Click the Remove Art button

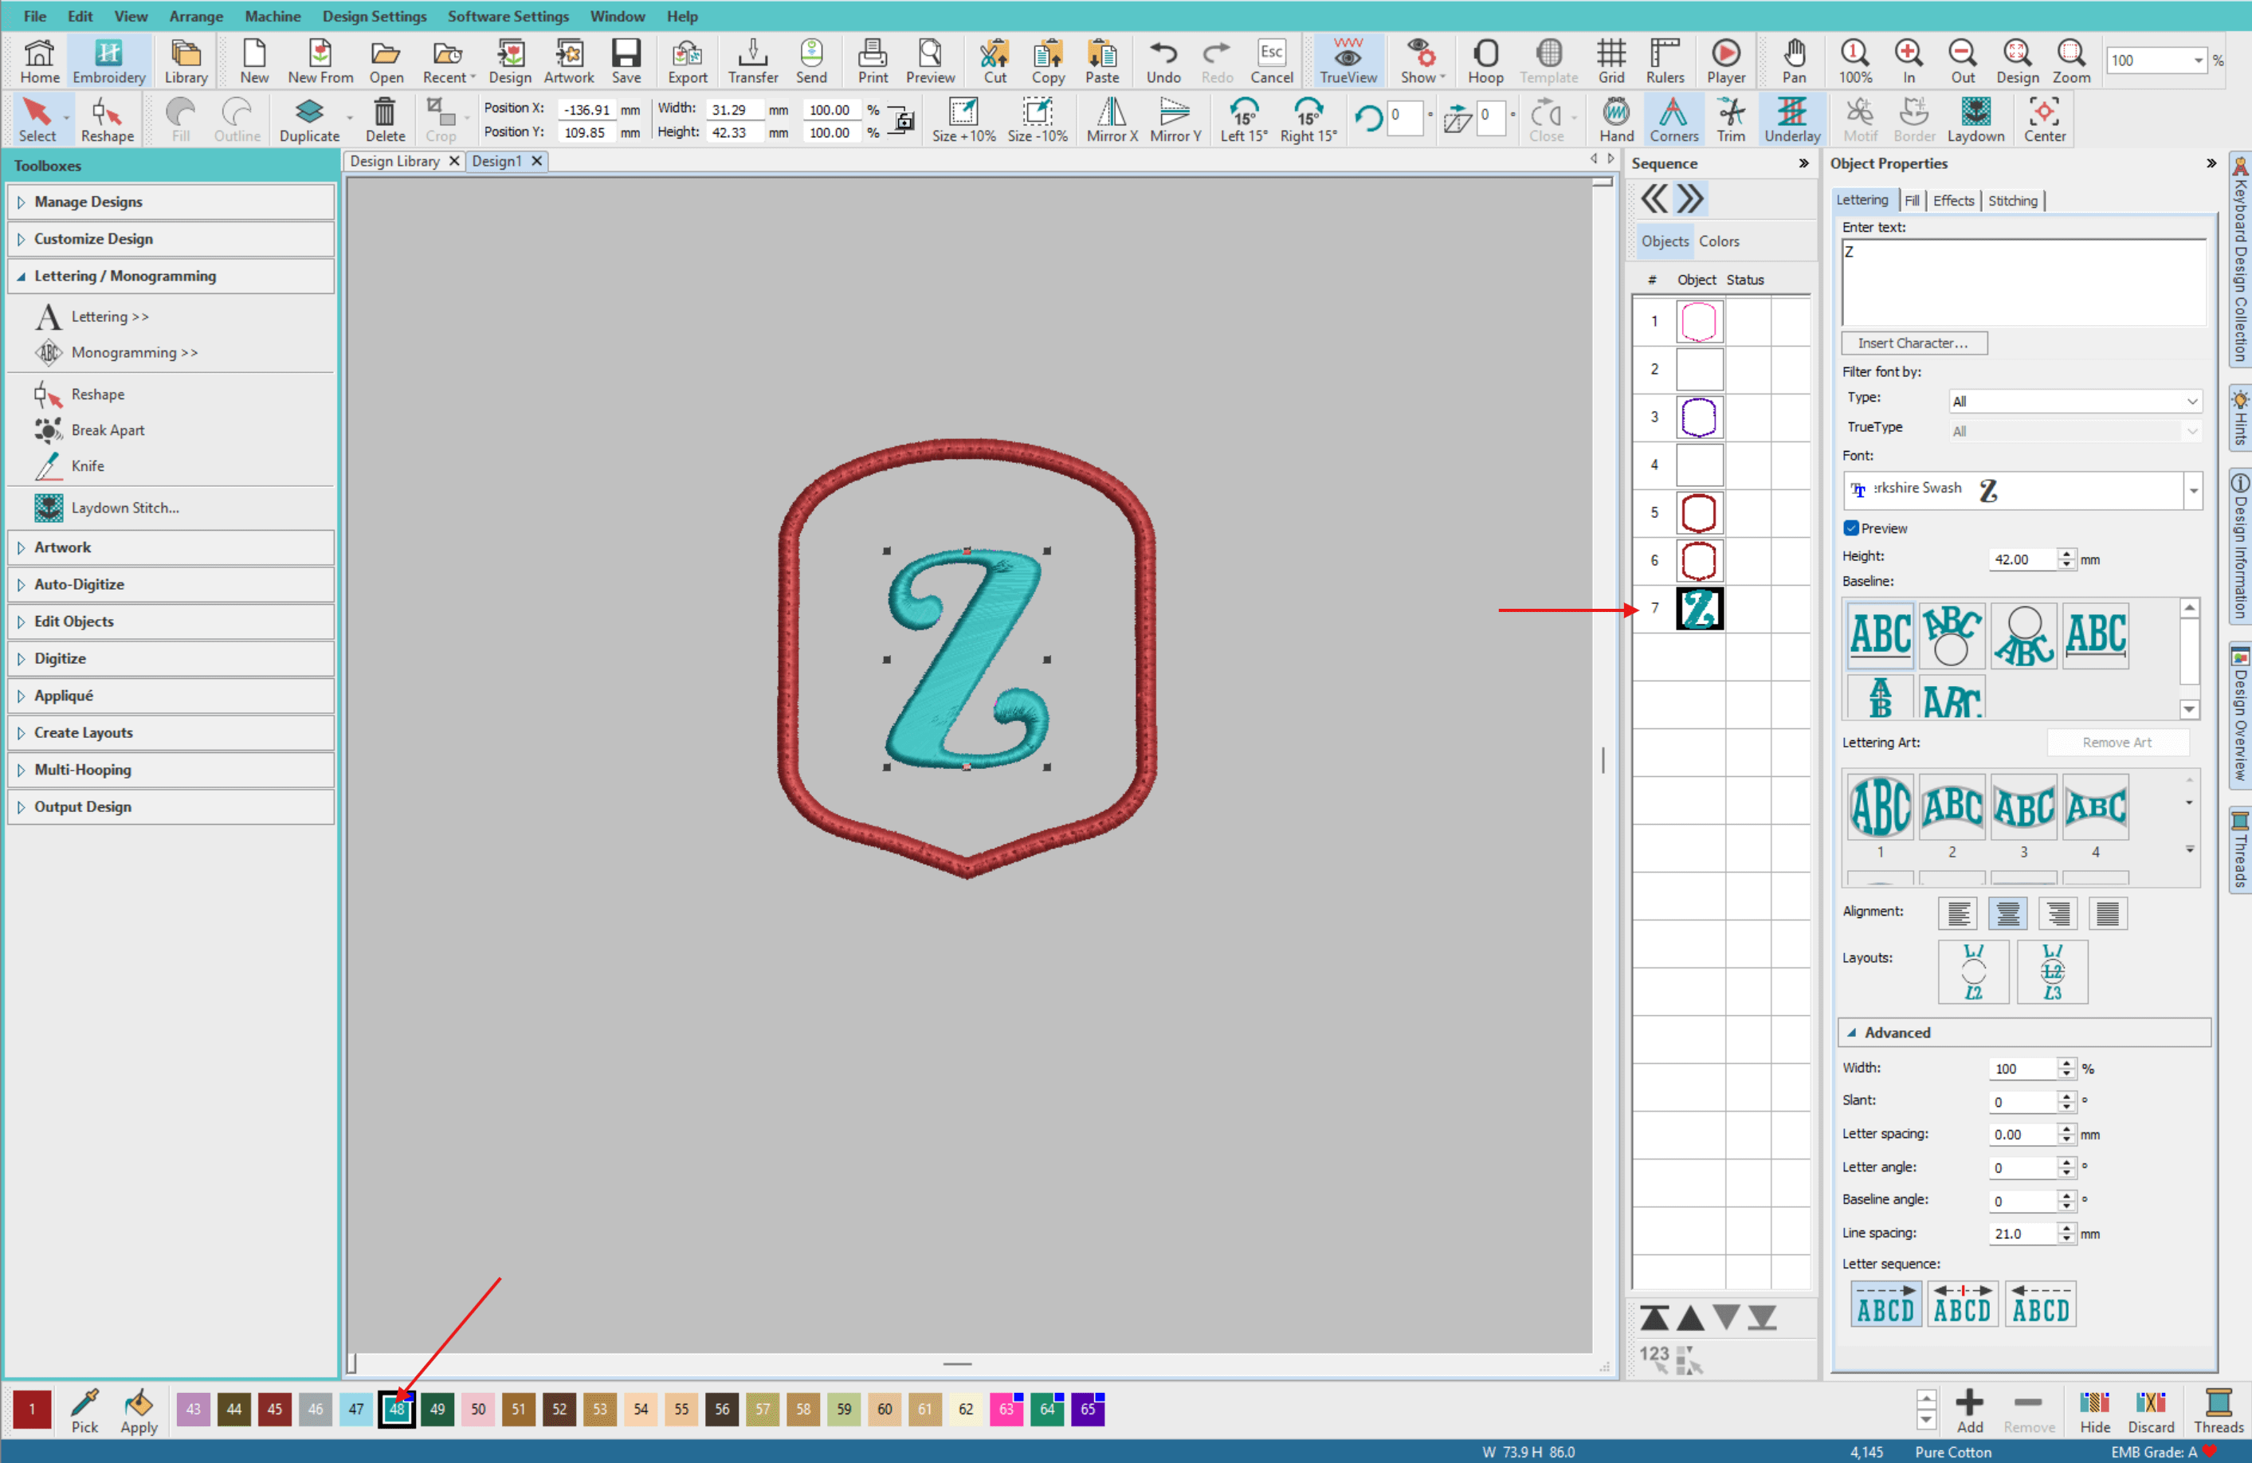[x=2117, y=742]
